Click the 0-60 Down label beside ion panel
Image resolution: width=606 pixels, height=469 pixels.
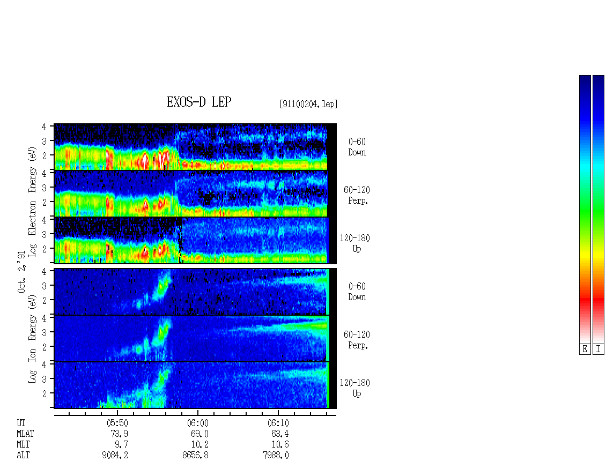tap(357, 292)
